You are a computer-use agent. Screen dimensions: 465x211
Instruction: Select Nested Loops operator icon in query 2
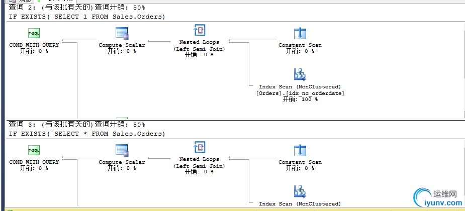[200, 30]
